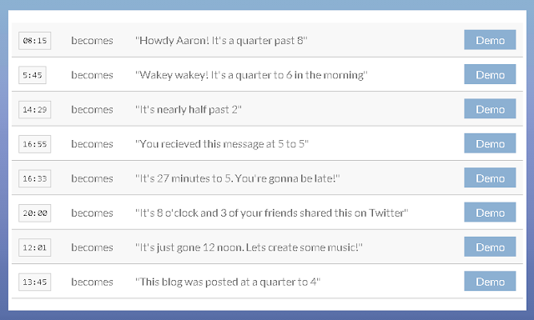This screenshot has height=320, width=534.
Task: Click the Twitter friends shared sentence
Action: click(271, 212)
